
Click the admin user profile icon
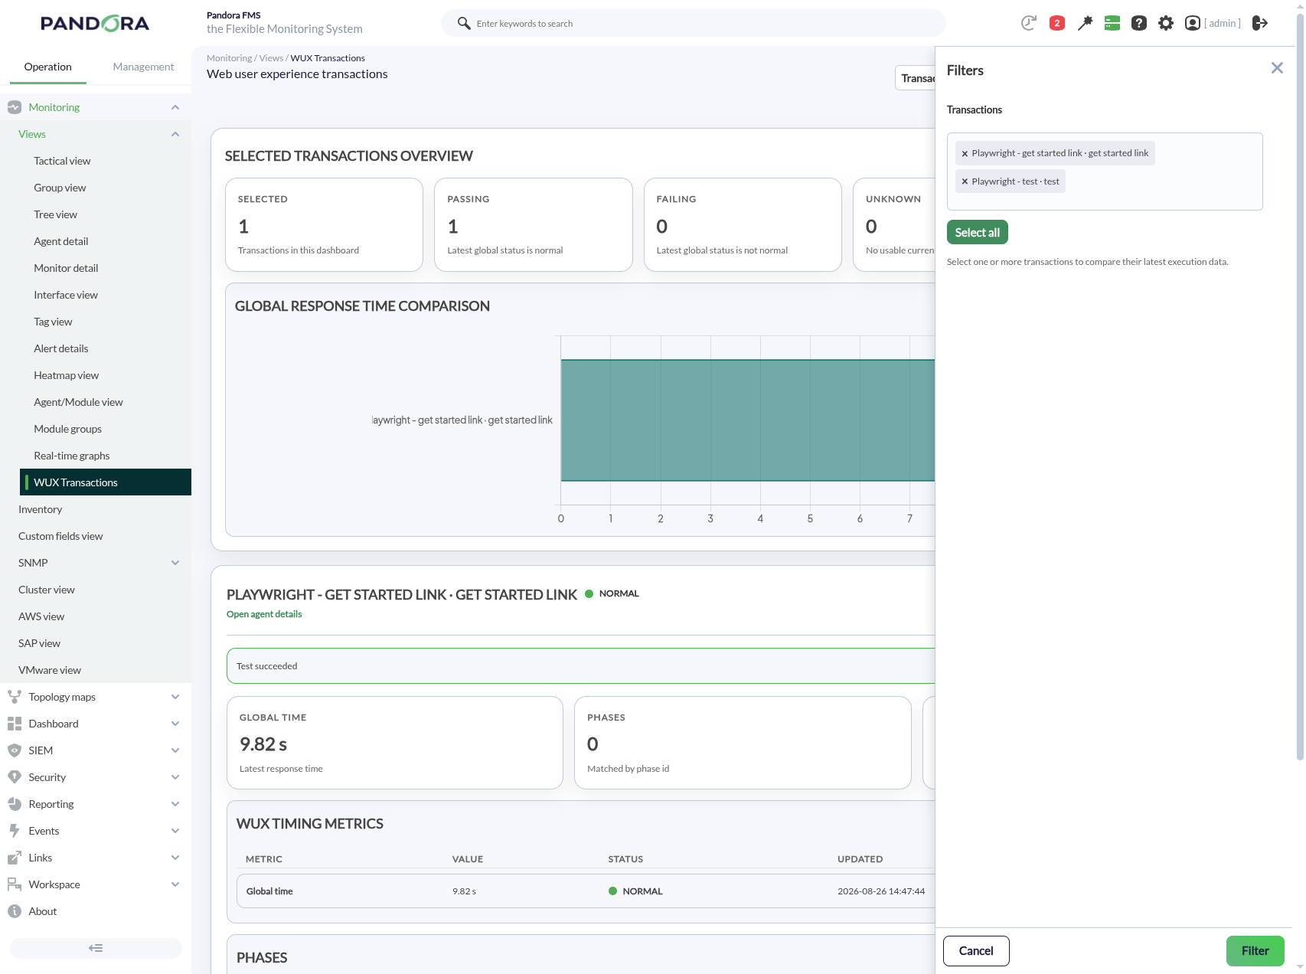point(1192,23)
